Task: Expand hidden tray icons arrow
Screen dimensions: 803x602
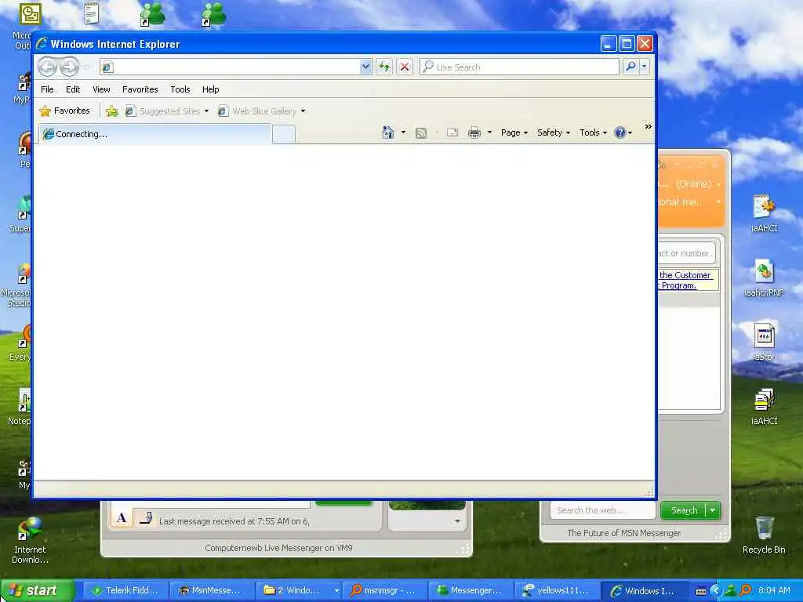Action: 715,591
